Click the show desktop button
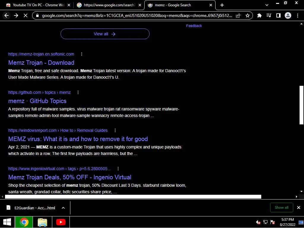304x228 pixels. click(301, 222)
